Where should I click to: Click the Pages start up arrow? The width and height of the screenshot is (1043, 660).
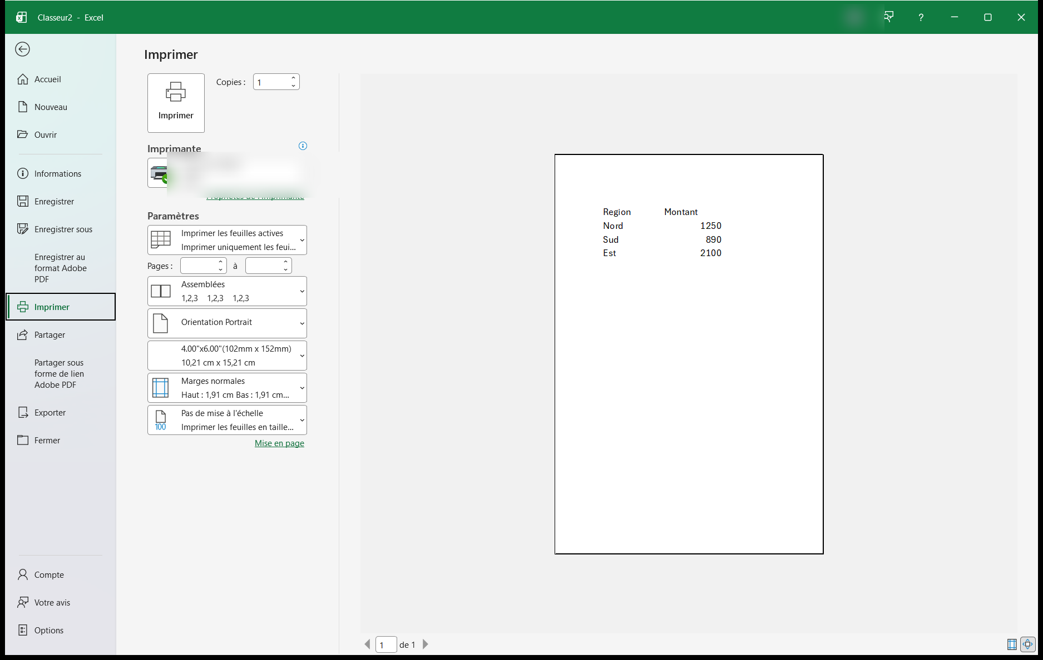click(221, 262)
